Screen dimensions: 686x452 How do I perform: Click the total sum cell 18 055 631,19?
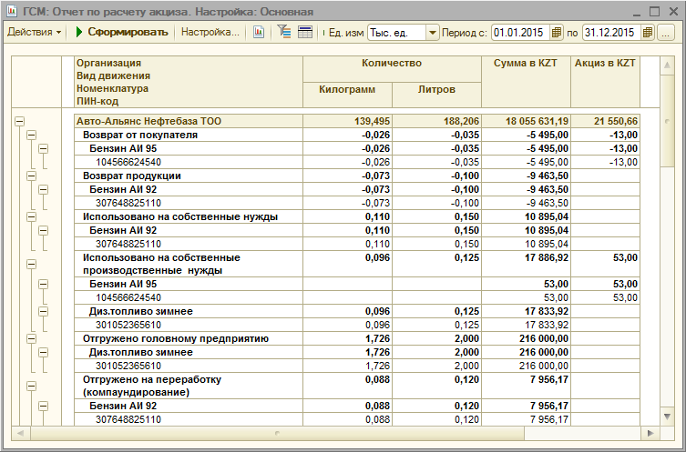(x=527, y=121)
